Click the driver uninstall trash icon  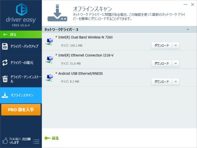click(x=5, y=79)
